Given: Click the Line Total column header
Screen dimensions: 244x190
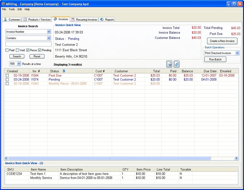Looking at the screenshot, I should click(166, 170).
